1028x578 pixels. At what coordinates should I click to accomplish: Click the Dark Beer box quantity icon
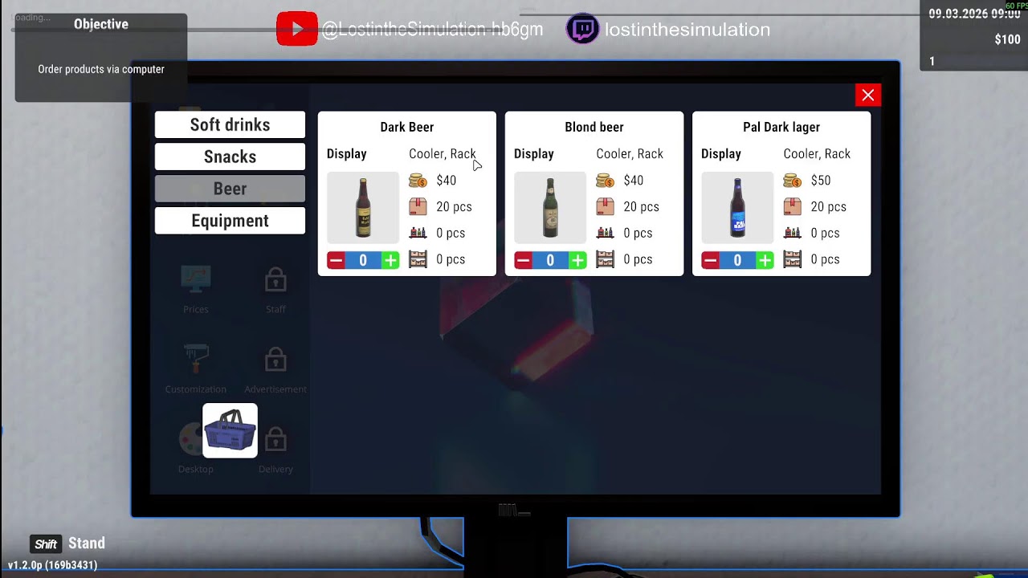click(x=418, y=206)
